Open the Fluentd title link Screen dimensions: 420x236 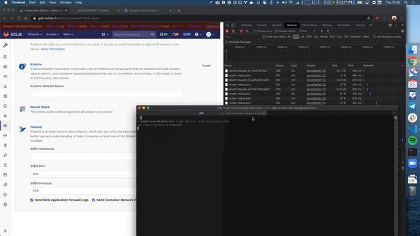pos(36,127)
